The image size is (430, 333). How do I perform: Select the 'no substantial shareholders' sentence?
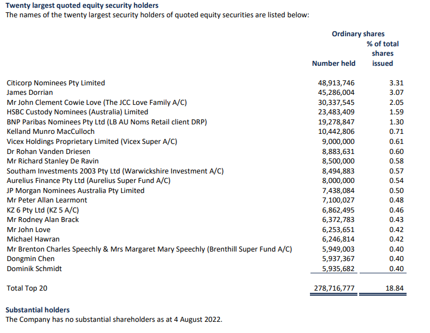[x=114, y=320]
